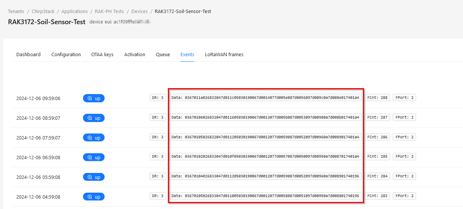This screenshot has height=209, width=463.
Task: Switch to the Queue tab
Action: pyautogui.click(x=163, y=55)
